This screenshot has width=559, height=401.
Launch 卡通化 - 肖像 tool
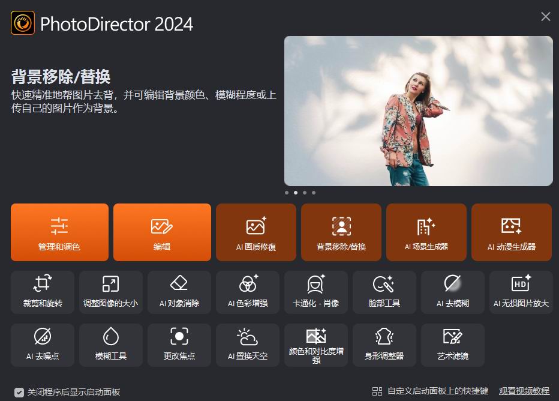coord(316,292)
